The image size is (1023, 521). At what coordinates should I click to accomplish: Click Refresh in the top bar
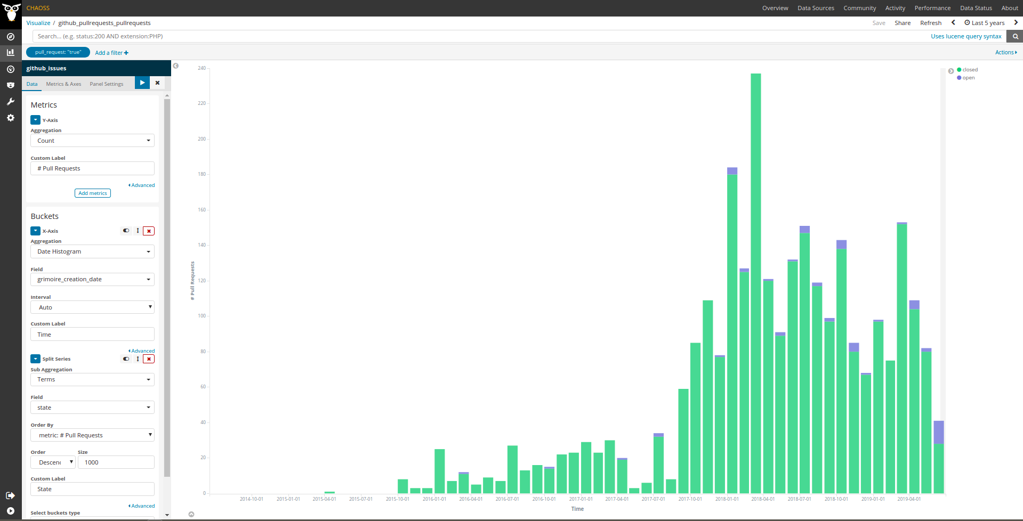931,23
